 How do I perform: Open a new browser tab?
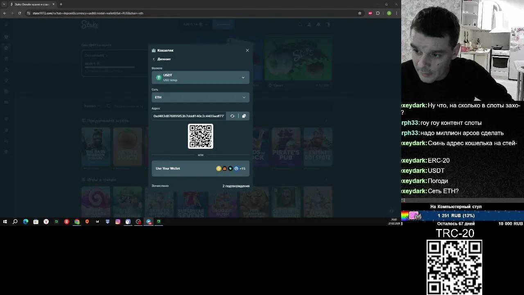pyautogui.click(x=61, y=4)
